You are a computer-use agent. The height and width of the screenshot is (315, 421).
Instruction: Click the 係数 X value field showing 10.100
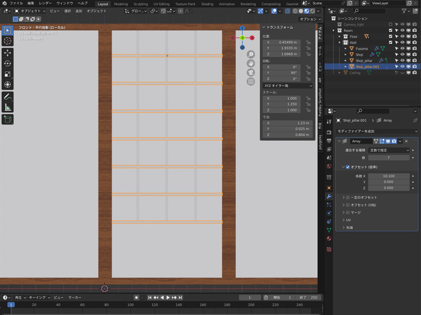coord(388,176)
